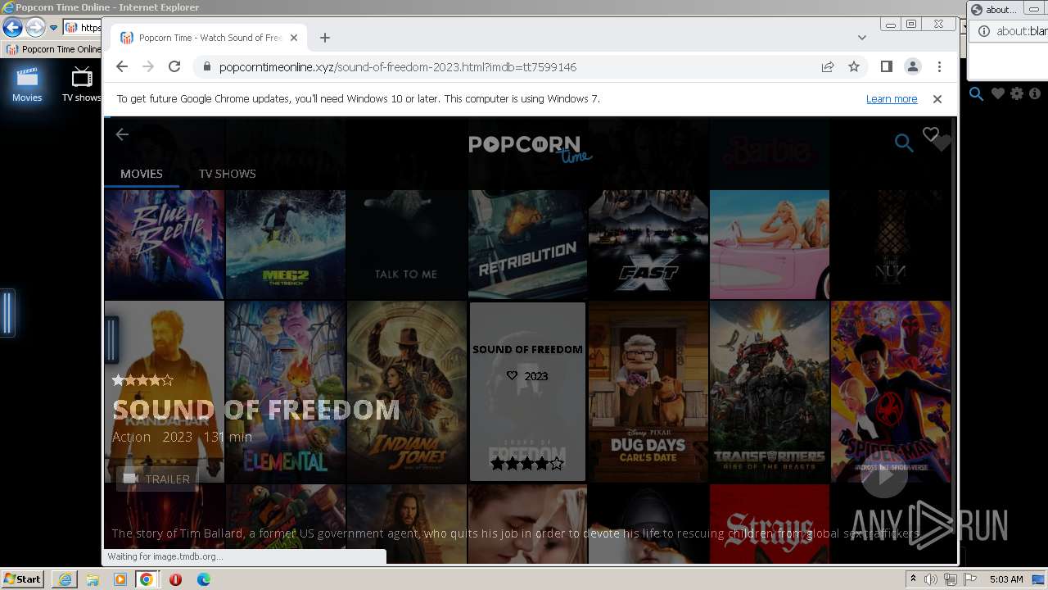This screenshot has width=1048, height=590.
Task: Open Windows Explorer folder from the taskbar
Action: click(x=93, y=579)
